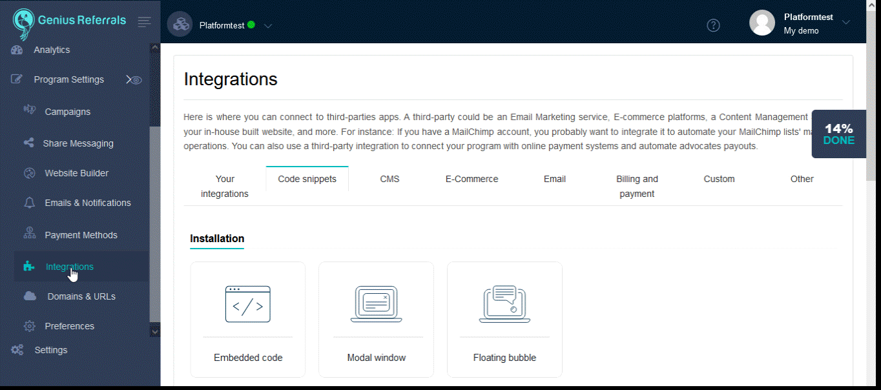This screenshot has width=881, height=390.
Task: Choose the Floating bubble option
Action: click(x=504, y=319)
